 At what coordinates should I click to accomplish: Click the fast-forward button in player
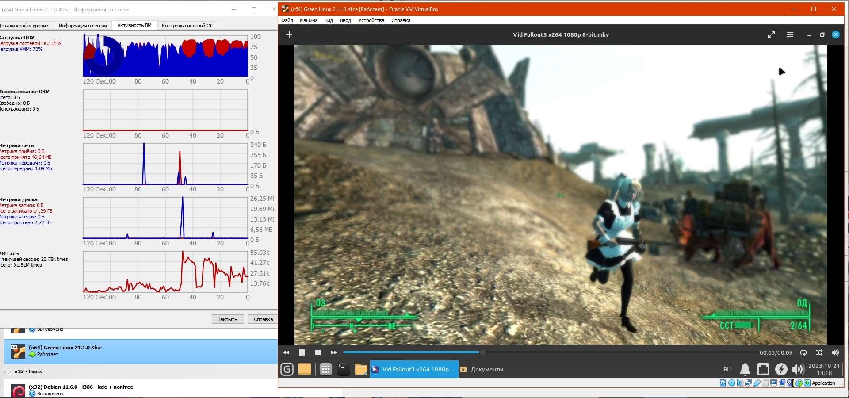(333, 352)
